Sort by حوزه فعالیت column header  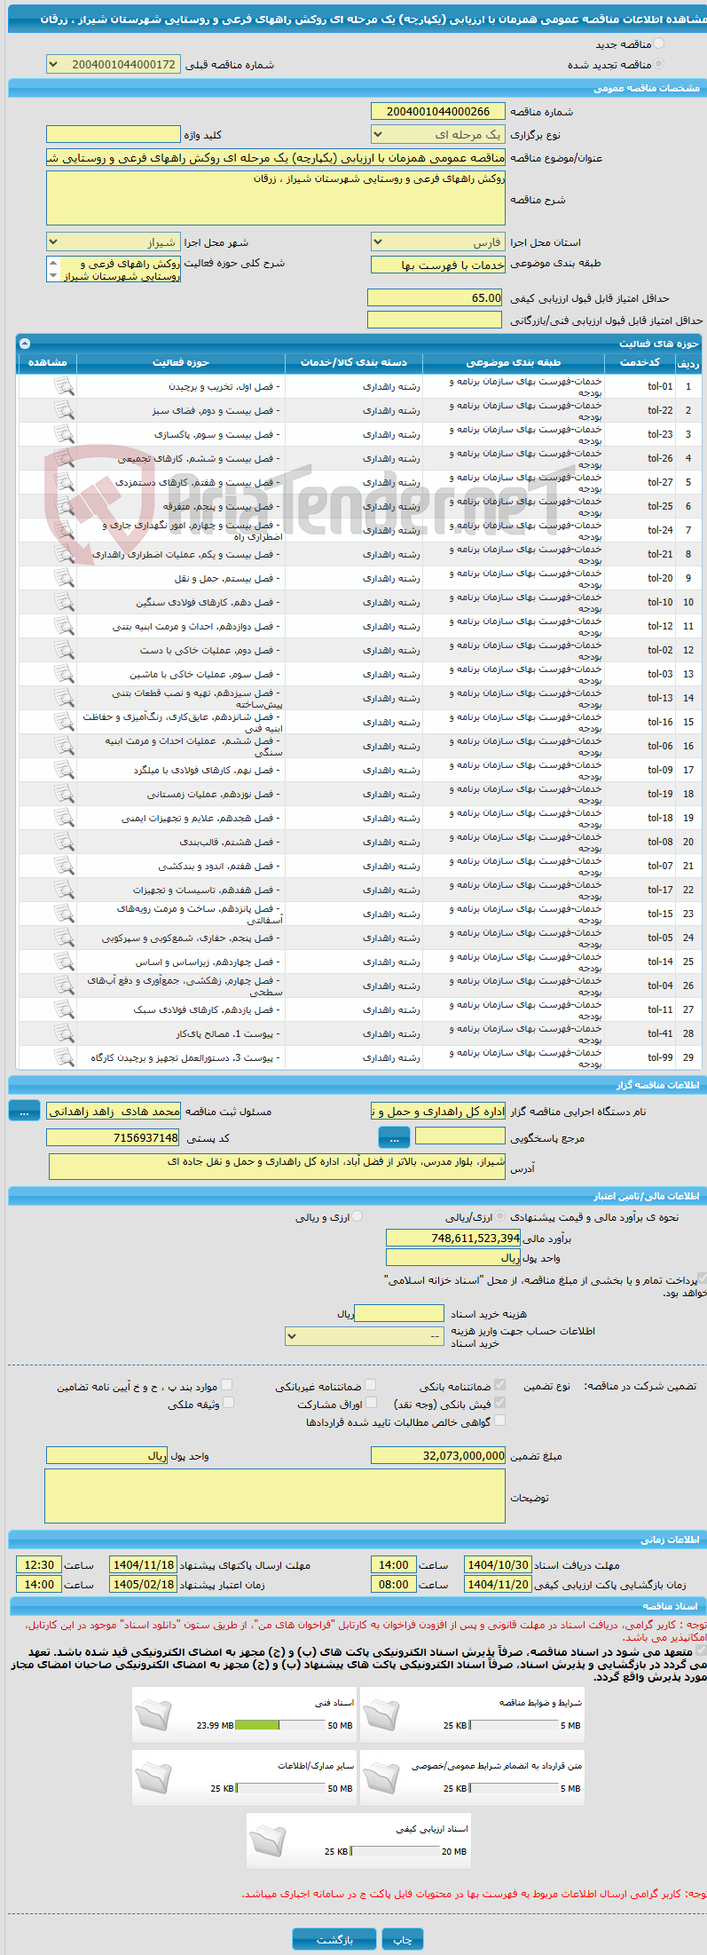coord(181,362)
